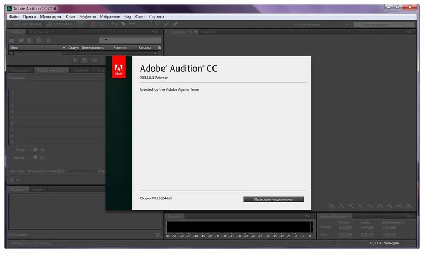Select the Lasso Selection tool
Image resolution: width=425 pixels, height=255 pixels.
(x=158, y=24)
